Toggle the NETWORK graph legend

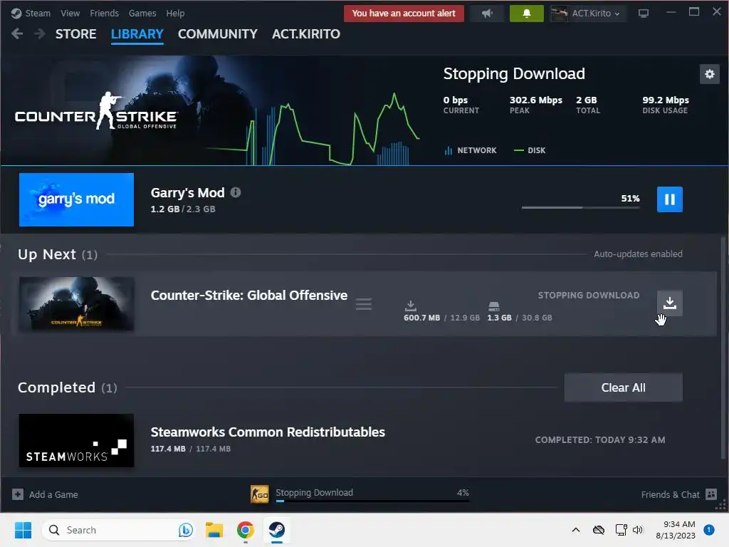[x=470, y=150]
